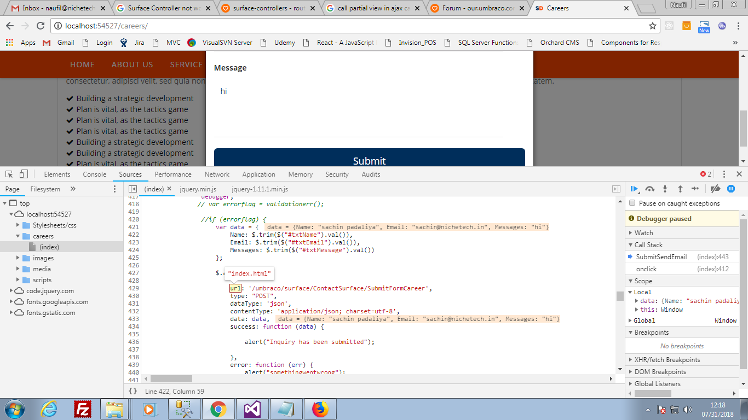The width and height of the screenshot is (748, 420).
Task: Close the (index) file tab
Action: coord(169,189)
